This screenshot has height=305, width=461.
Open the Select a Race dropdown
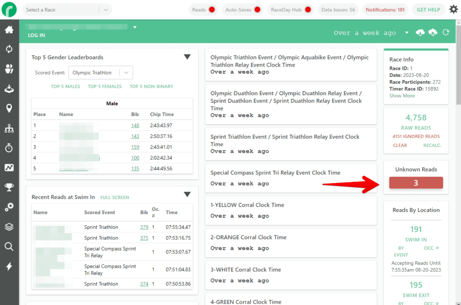coord(67,10)
